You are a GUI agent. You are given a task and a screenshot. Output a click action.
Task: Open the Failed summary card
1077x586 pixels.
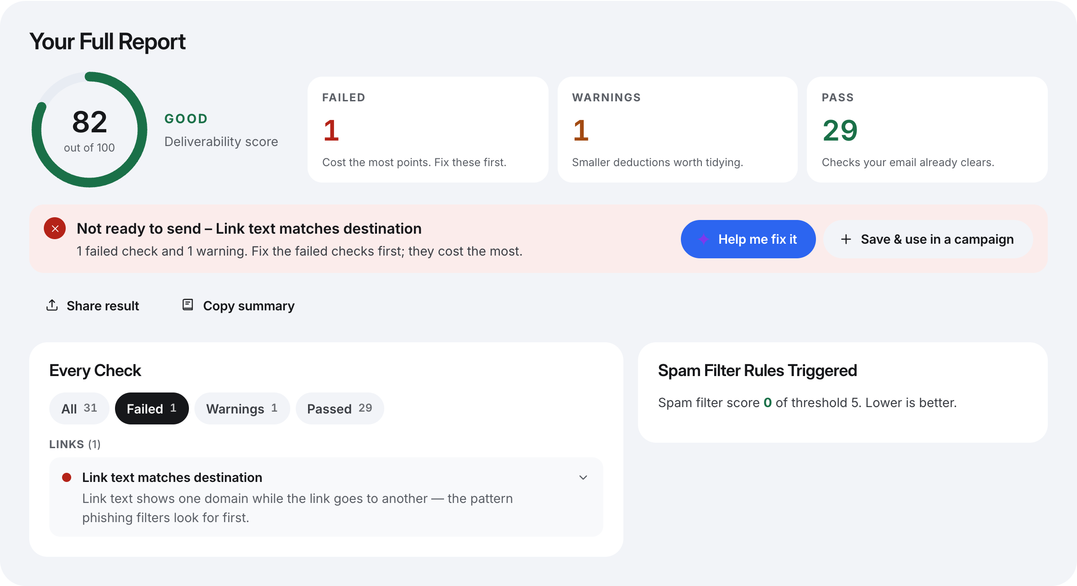click(x=428, y=130)
